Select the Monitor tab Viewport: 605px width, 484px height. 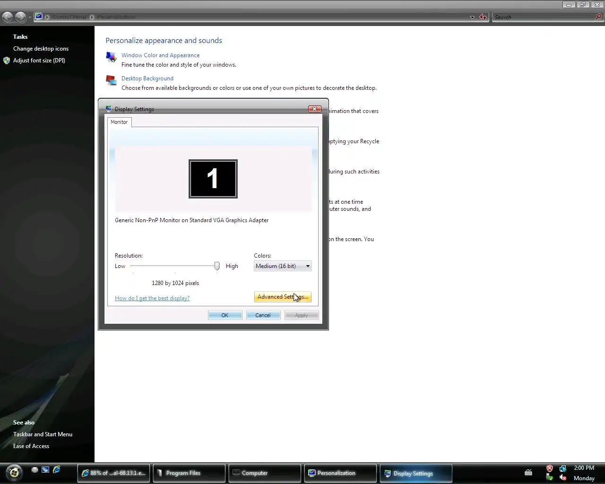coord(119,122)
